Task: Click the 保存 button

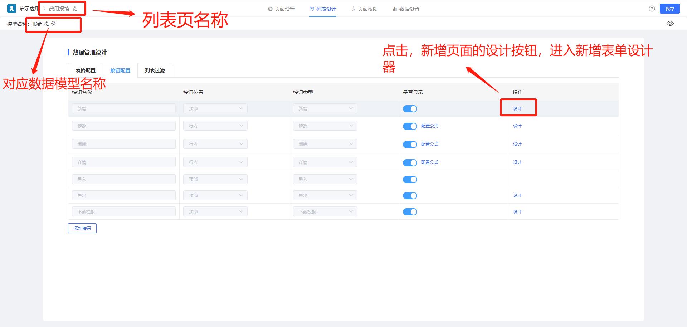Action: [670, 9]
